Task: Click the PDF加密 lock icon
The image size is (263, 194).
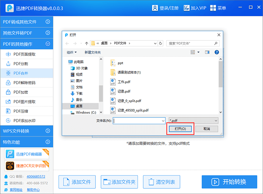Action: click(8, 92)
